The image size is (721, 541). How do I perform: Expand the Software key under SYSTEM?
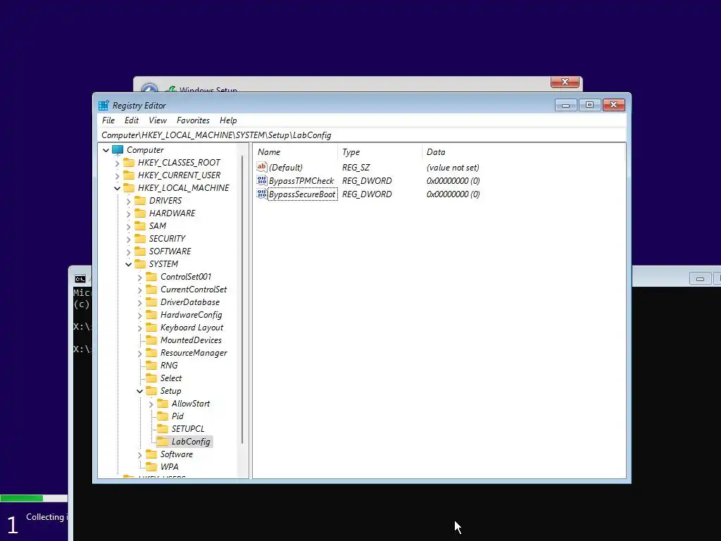click(140, 454)
